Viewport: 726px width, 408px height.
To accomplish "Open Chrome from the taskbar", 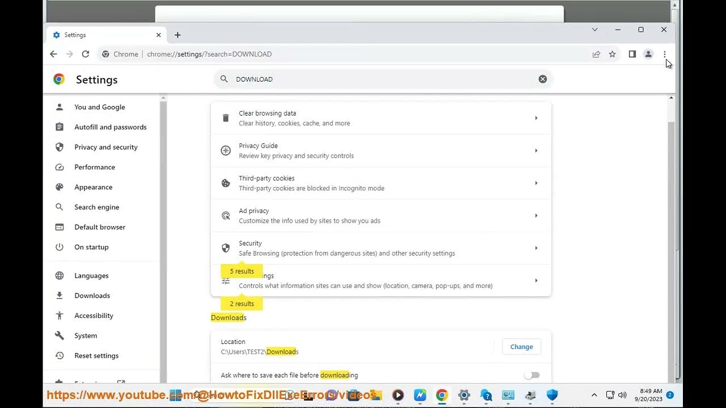I will coord(442,395).
